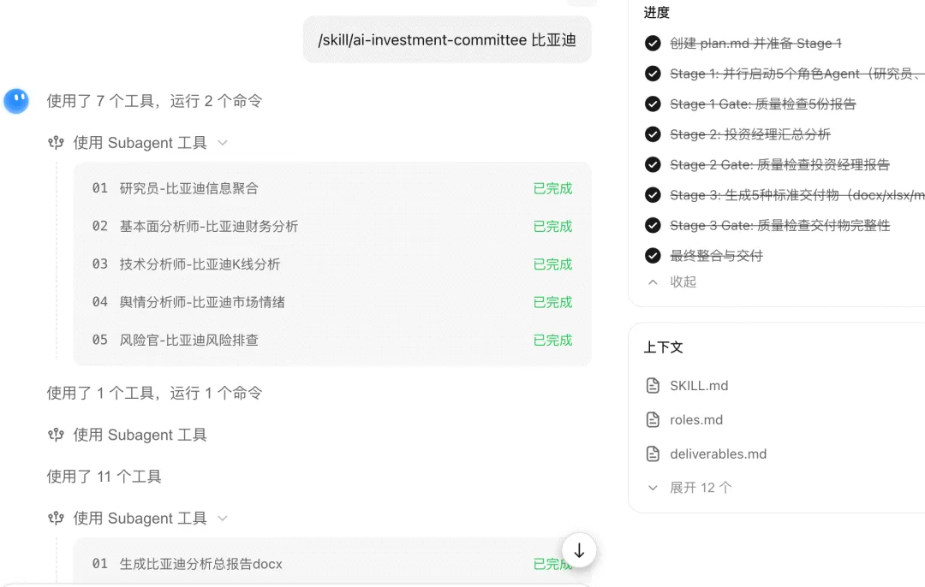Toggle check for Stage 2 Gate: 质量检查投资经理报告
This screenshot has width=925, height=587.
pos(653,164)
